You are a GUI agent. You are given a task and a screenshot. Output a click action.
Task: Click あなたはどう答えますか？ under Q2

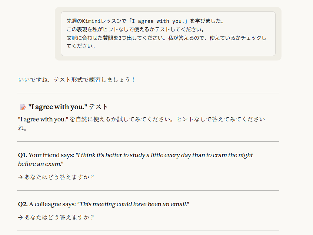[59, 217]
